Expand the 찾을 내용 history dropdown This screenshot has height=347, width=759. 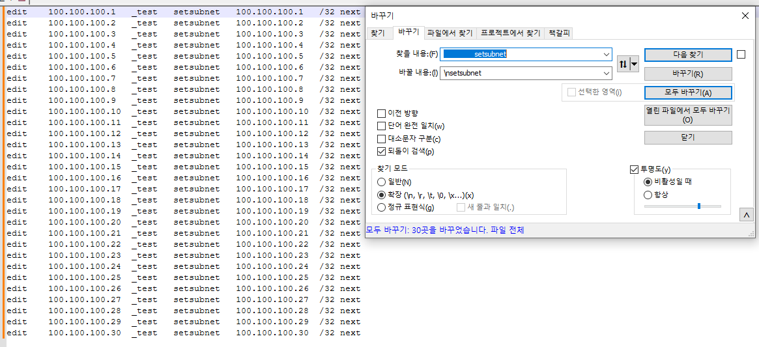(x=607, y=55)
